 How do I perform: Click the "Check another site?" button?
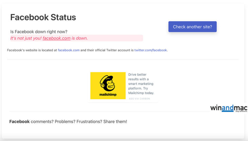pyautogui.click(x=192, y=27)
